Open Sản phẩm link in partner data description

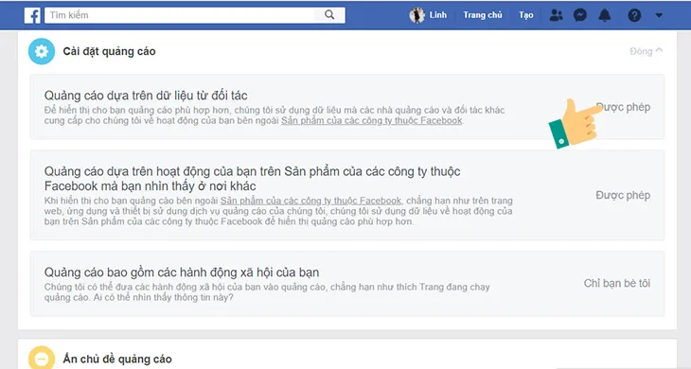click(x=372, y=121)
